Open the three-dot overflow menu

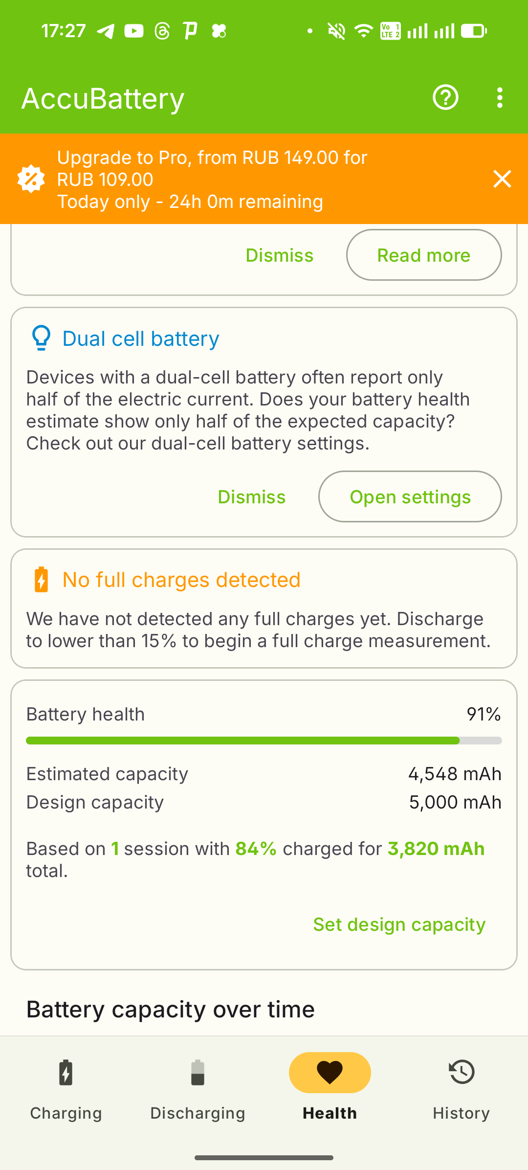(499, 98)
